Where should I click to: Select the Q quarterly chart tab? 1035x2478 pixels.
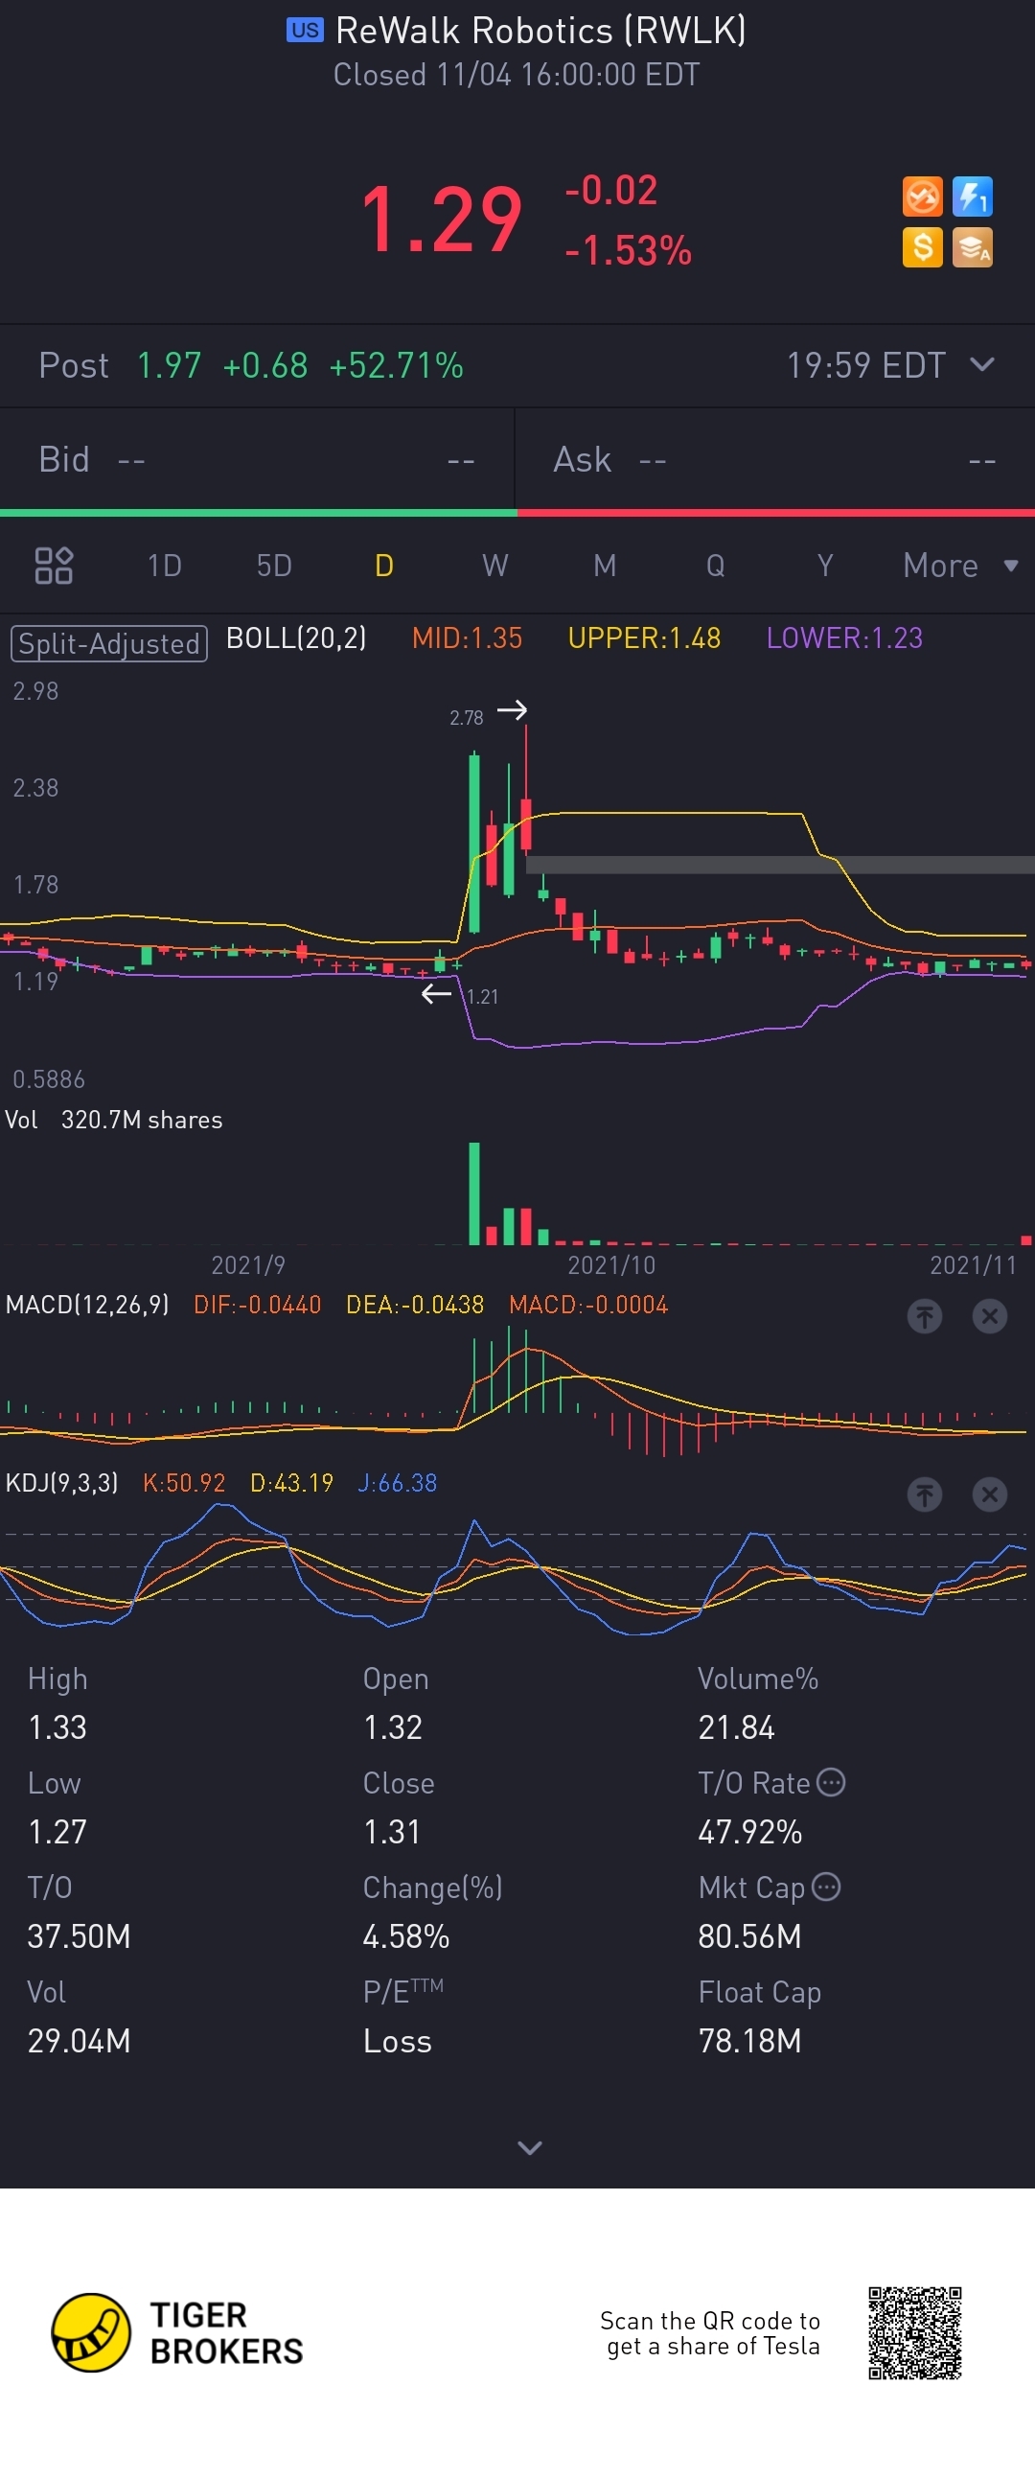click(x=715, y=566)
